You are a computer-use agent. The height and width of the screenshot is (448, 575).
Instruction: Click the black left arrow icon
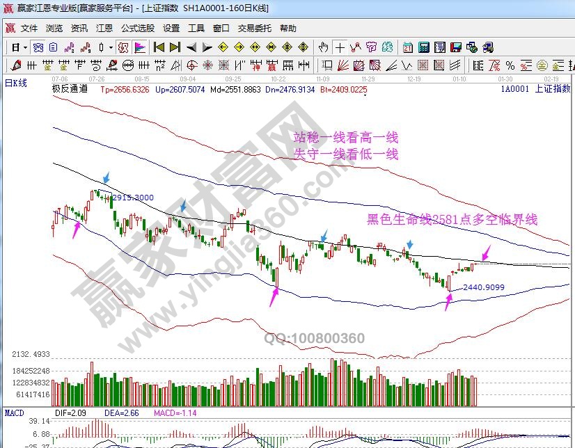[191, 47]
